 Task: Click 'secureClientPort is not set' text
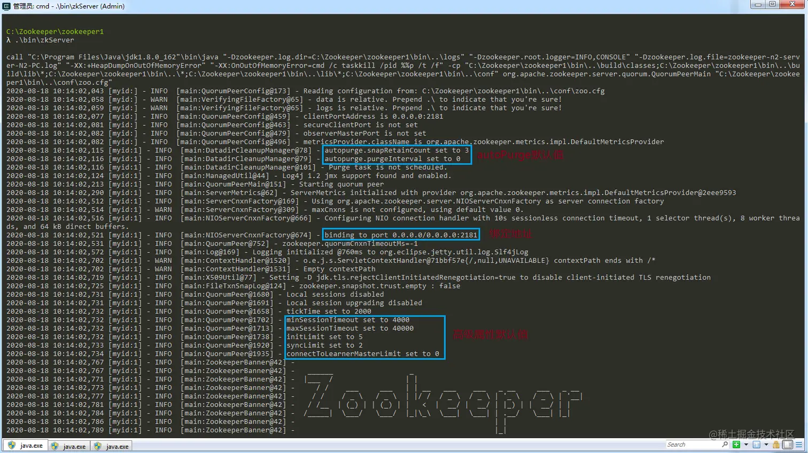click(361, 125)
